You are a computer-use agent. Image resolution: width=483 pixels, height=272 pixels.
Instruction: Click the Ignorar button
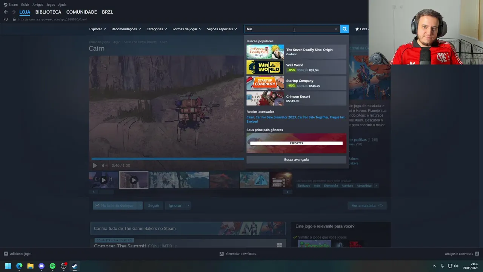pyautogui.click(x=175, y=206)
